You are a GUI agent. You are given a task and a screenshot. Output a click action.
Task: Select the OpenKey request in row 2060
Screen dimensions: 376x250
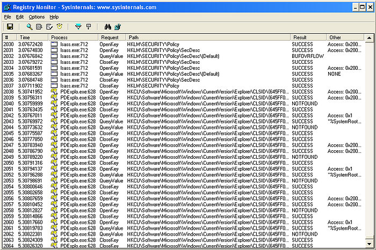pyautogui.click(x=109, y=222)
